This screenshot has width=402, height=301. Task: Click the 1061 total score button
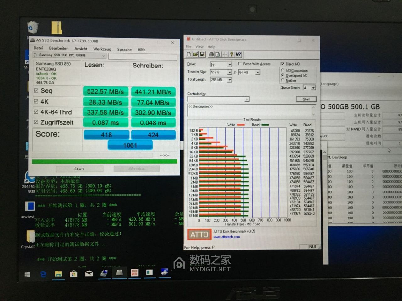pos(130,145)
